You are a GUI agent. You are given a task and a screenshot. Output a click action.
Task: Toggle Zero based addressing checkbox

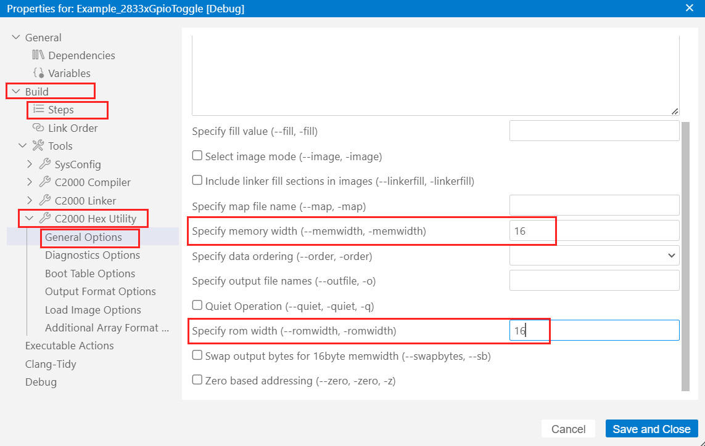[197, 380]
